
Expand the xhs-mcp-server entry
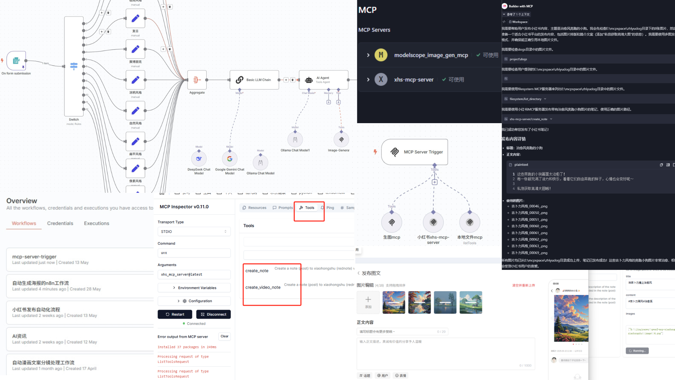[x=368, y=80]
